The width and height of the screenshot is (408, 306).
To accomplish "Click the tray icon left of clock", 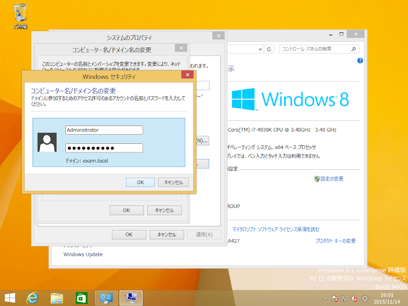I will [365, 298].
